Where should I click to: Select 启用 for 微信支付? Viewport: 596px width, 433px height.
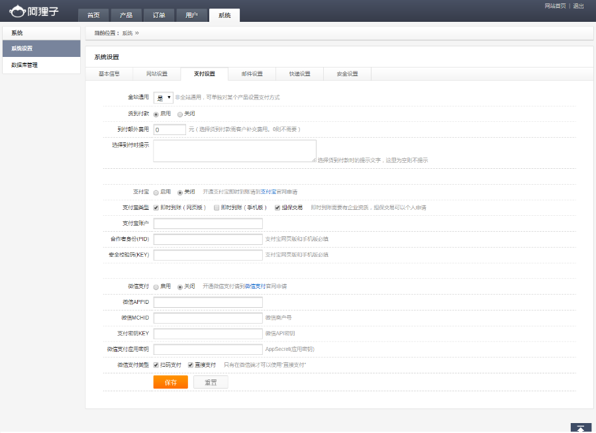coord(156,287)
